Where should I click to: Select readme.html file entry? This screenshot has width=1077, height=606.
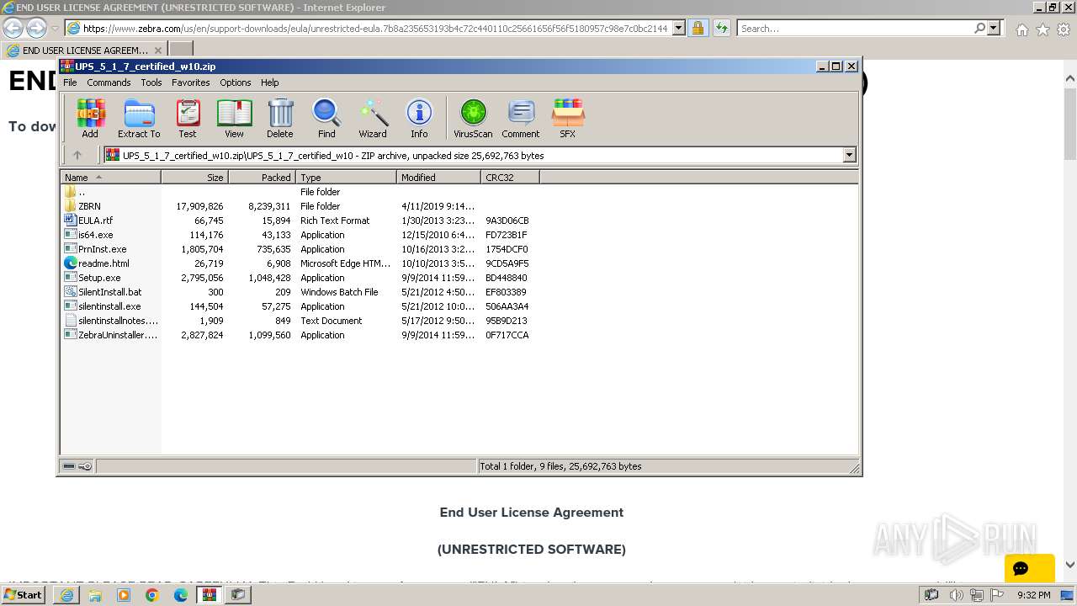tap(103, 263)
